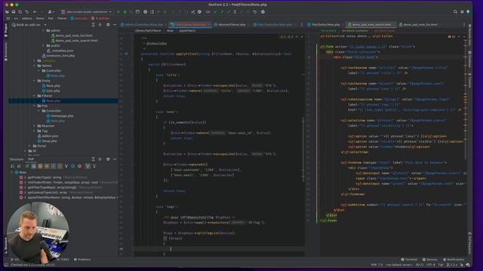The width and height of the screenshot is (483, 271).
Task: Run the selected configuration (green play)
Action: pyautogui.click(x=118, y=12)
